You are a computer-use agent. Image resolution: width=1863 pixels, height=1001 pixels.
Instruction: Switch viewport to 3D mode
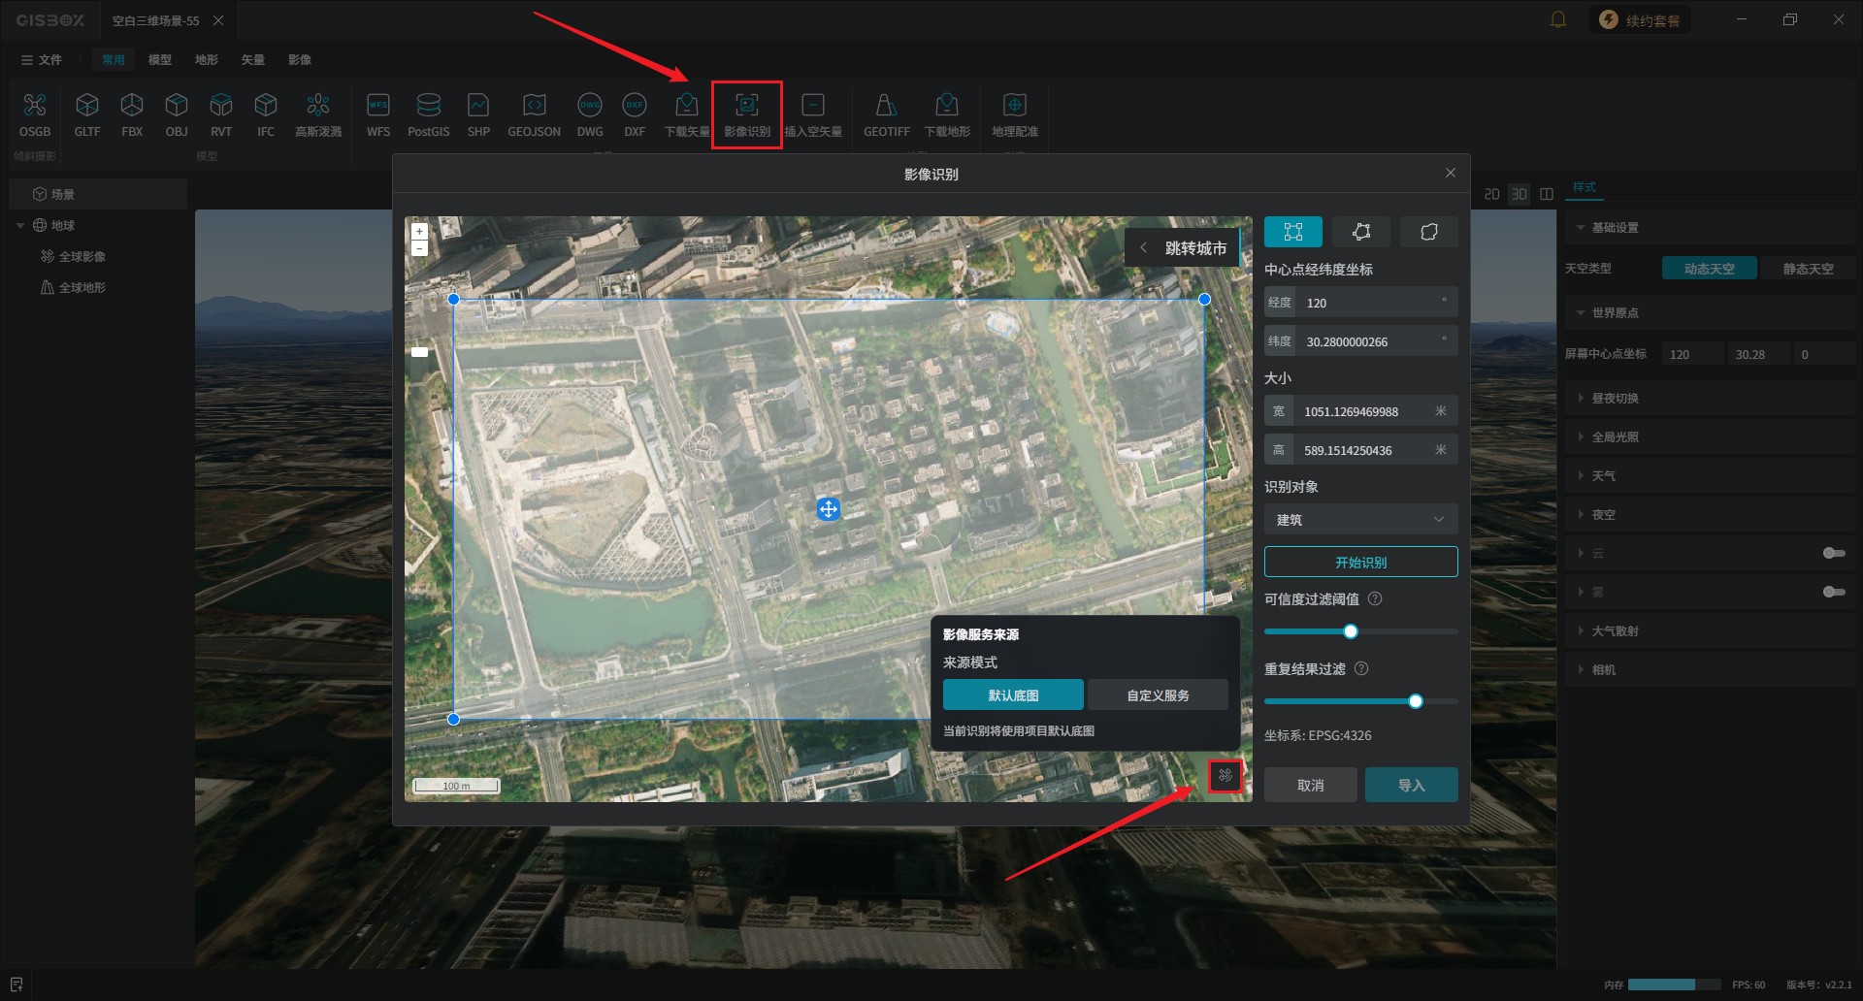[x=1520, y=194]
